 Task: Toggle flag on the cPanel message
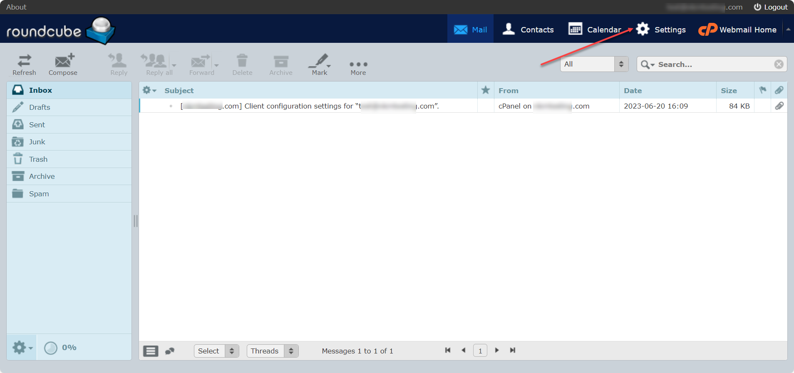[762, 106]
